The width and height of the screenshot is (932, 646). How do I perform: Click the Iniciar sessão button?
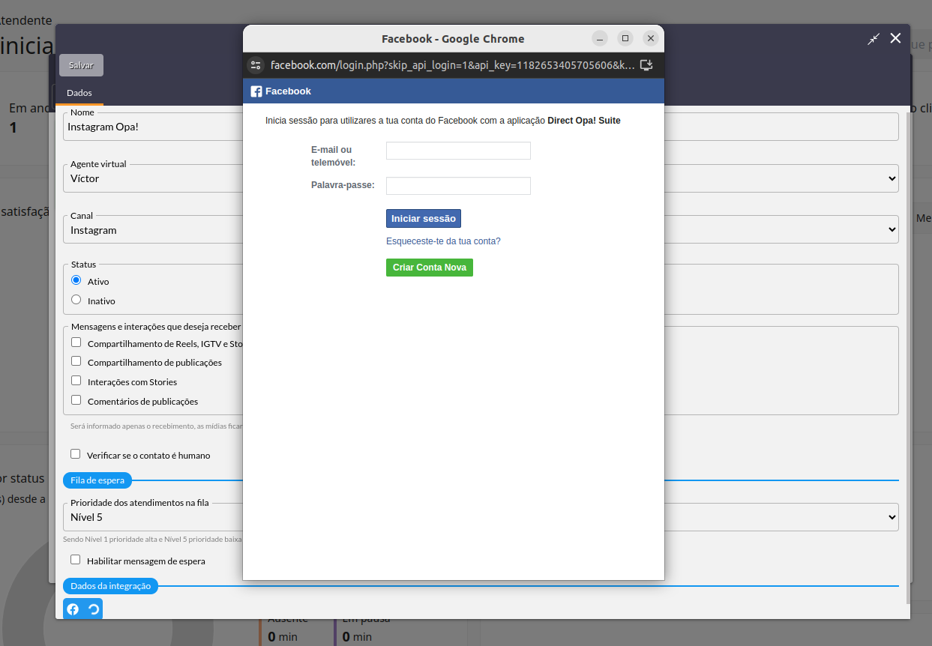click(x=424, y=218)
